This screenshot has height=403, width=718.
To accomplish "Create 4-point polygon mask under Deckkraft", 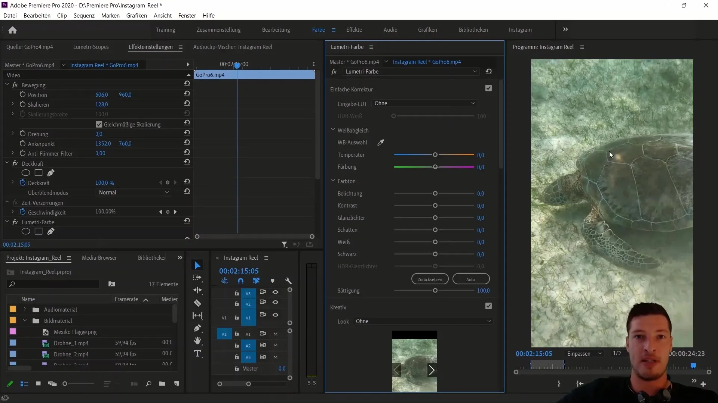I will [x=39, y=173].
